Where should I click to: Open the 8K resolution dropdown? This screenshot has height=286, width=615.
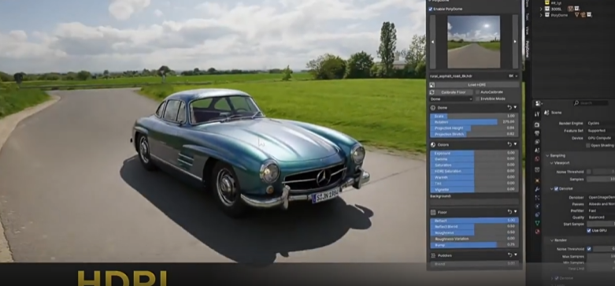(513, 76)
